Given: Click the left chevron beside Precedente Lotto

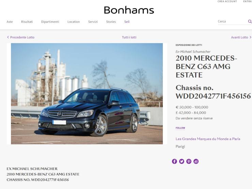Looking at the screenshot, I should pyautogui.click(x=8, y=37).
